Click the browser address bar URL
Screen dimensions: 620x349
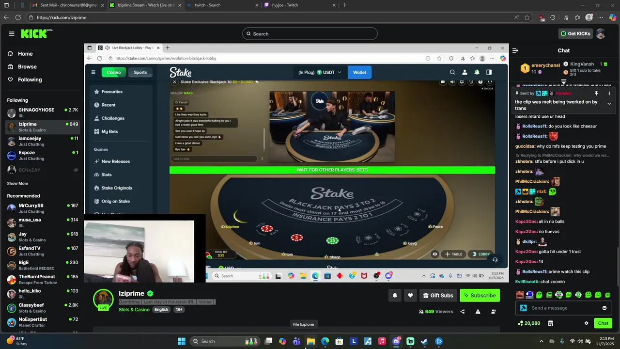(x=62, y=17)
